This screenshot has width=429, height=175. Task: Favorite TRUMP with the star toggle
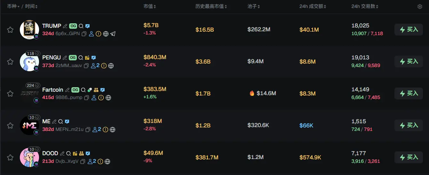click(x=10, y=30)
